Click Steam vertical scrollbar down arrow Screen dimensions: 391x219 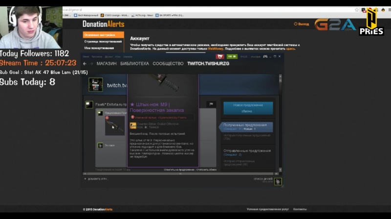tap(280, 170)
